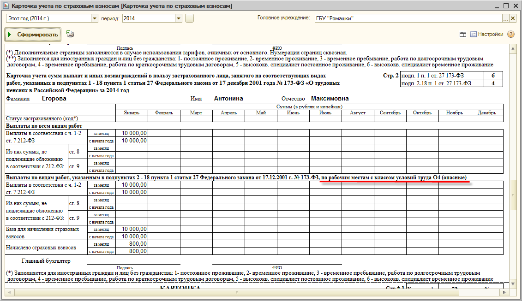Viewport: 522px width, 301px height.
Task: Click the horizontal scrollbar left arrow
Action: click(x=9, y=292)
